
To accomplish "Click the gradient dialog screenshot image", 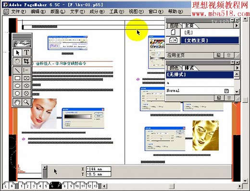I will [83, 118].
